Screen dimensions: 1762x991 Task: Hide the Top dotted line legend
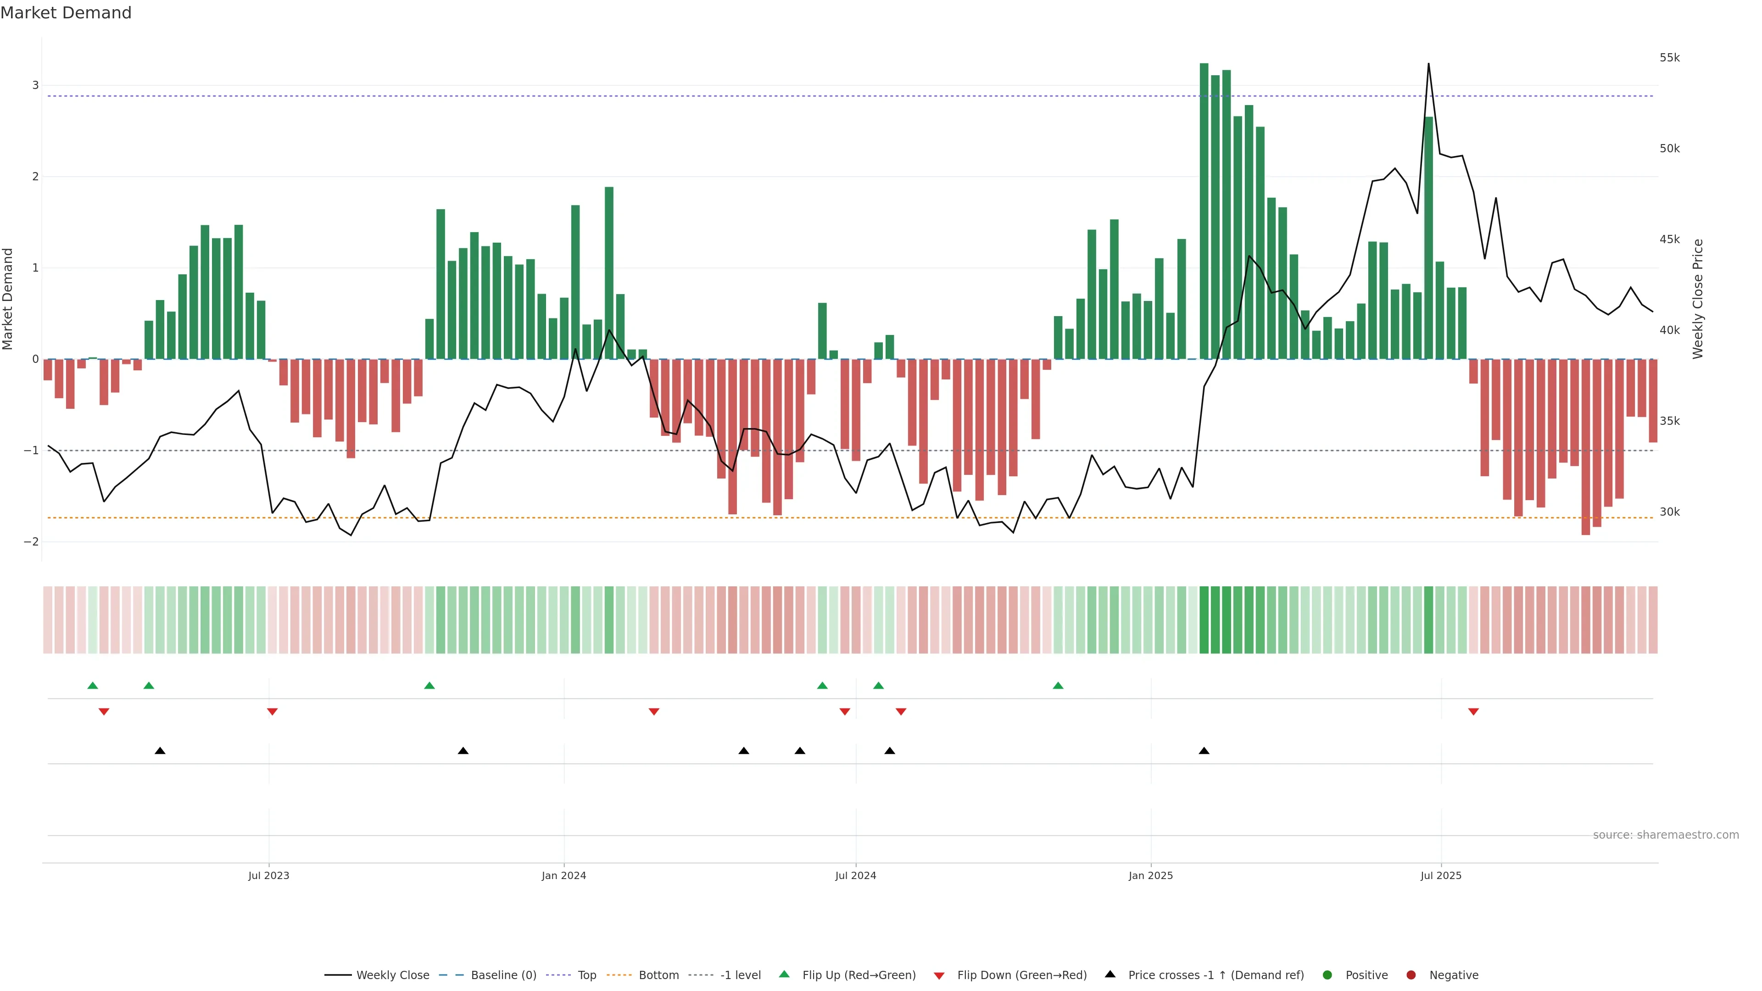tap(586, 975)
